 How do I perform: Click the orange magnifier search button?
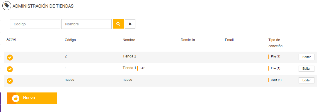point(118,24)
